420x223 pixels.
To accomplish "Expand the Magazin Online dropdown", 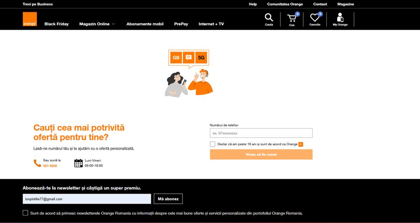I will 97,24.
